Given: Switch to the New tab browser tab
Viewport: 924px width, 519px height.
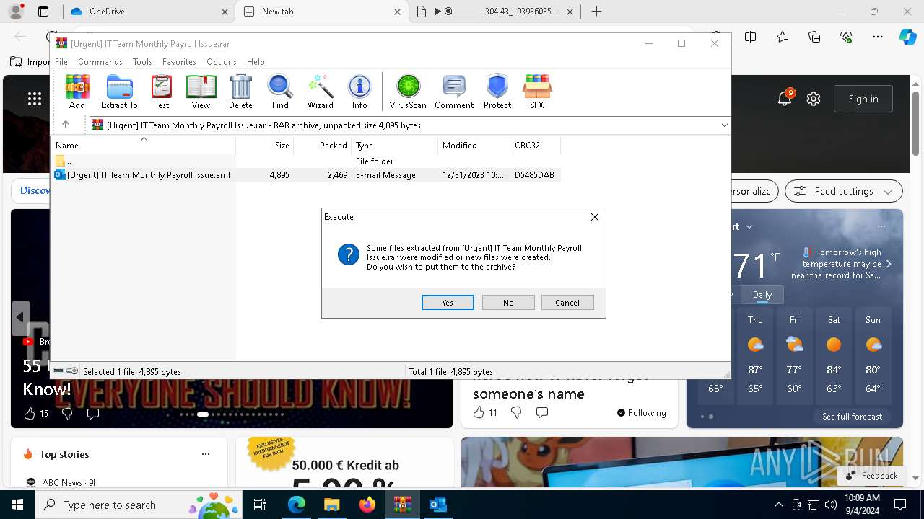Looking at the screenshot, I should pos(322,12).
